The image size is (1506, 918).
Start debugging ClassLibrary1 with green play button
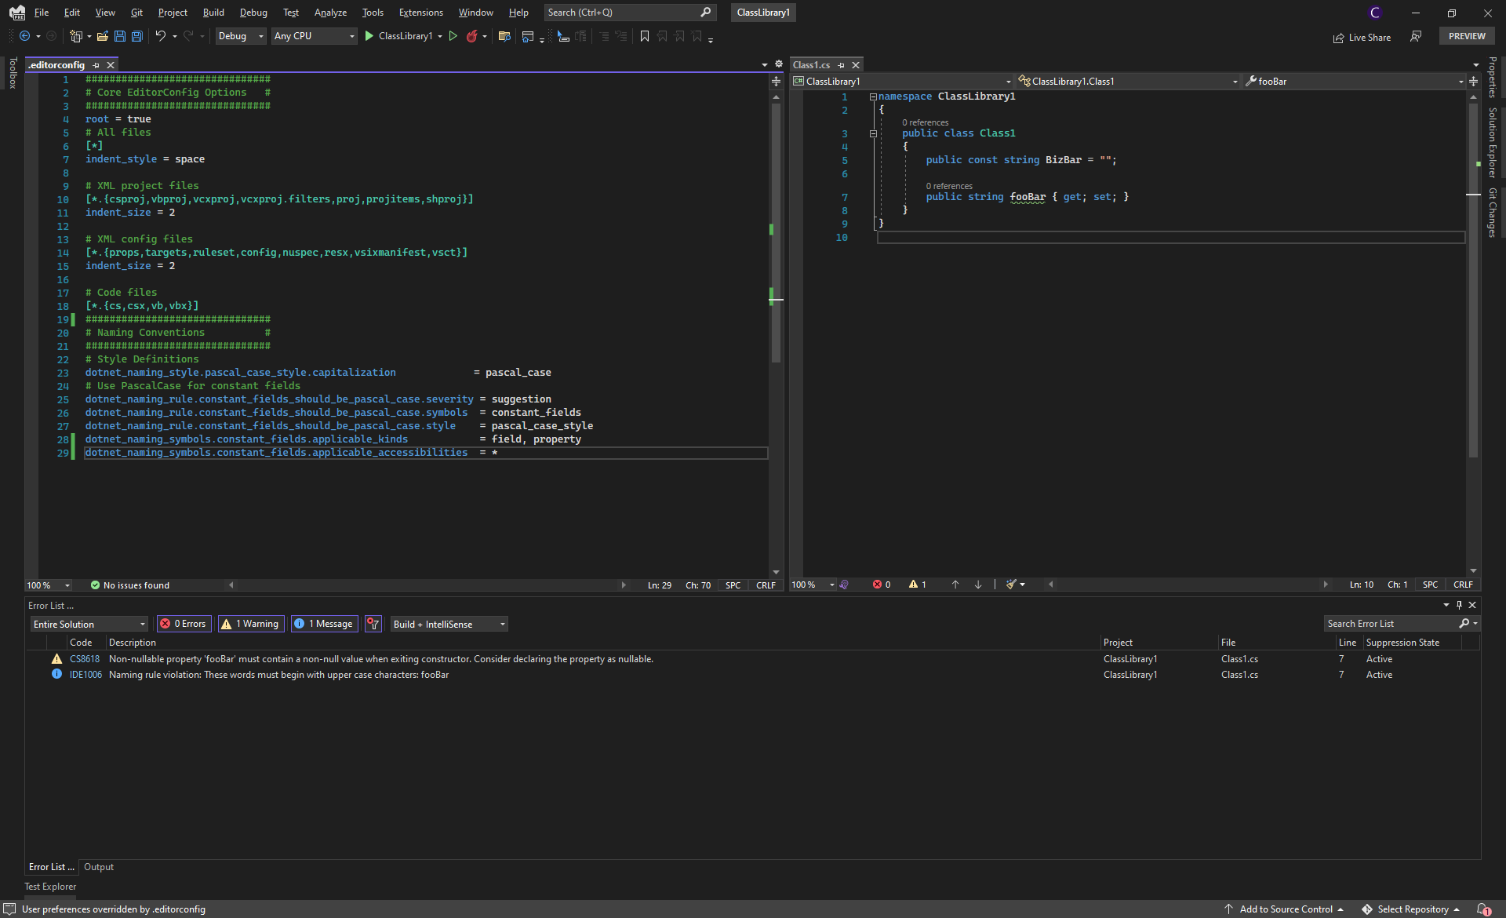click(369, 36)
